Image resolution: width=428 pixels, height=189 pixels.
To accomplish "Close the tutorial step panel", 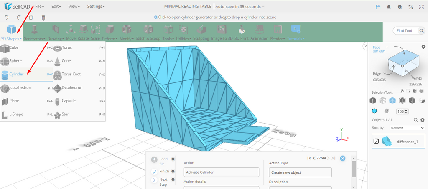I will [x=343, y=158].
